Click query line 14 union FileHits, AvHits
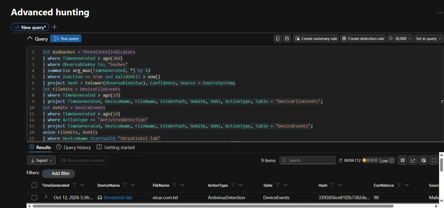The image size is (444, 208). (x=70, y=132)
